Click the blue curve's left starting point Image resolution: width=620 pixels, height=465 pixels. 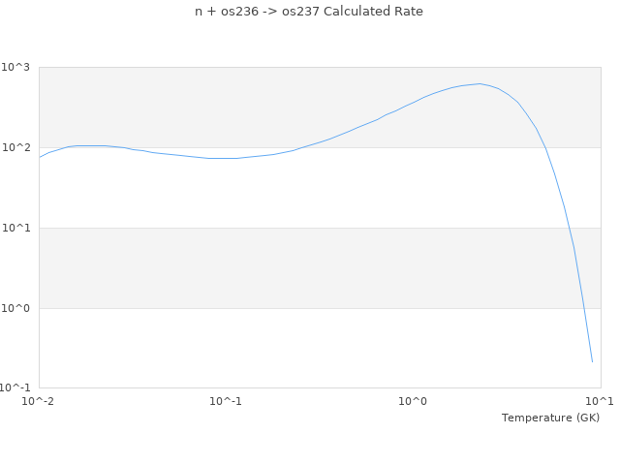(x=40, y=157)
